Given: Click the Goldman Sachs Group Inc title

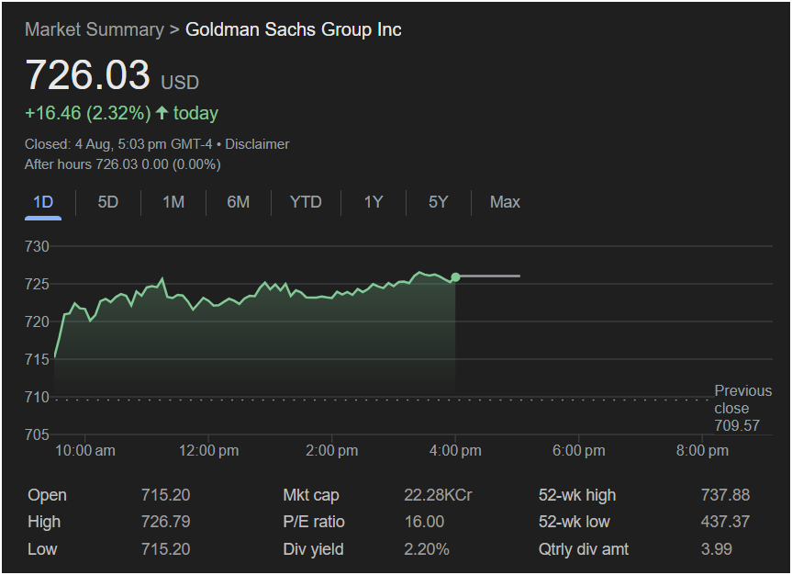Looking at the screenshot, I should point(293,29).
